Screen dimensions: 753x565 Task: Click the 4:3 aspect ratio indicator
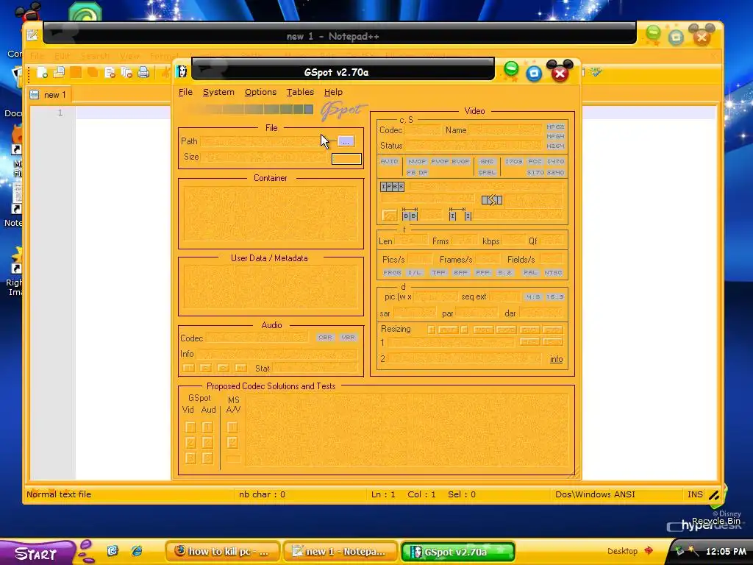pos(533,297)
